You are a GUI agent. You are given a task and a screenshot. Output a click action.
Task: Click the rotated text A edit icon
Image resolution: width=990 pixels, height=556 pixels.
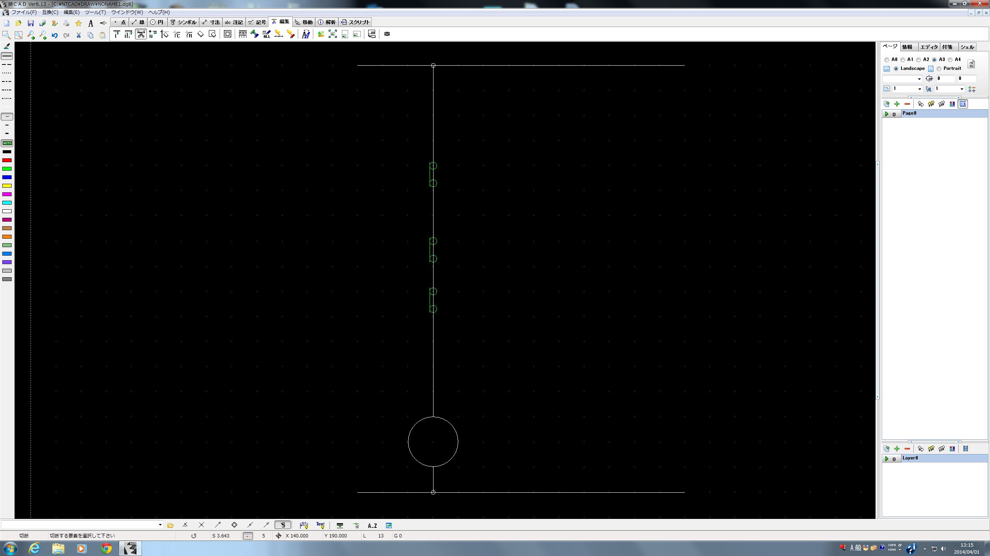[x=306, y=34]
